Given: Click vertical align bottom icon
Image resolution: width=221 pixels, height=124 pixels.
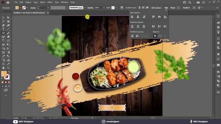Looking at the screenshot, I should [165, 17].
